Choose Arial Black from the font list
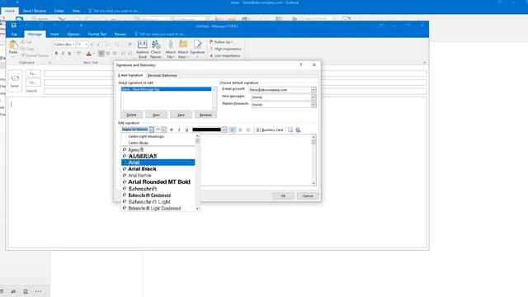Viewport: 528px width, 297px height. tap(158, 168)
